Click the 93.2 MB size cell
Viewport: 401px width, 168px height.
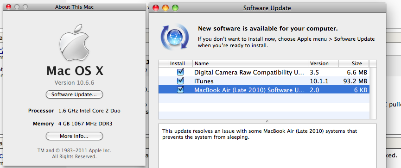tap(355, 81)
